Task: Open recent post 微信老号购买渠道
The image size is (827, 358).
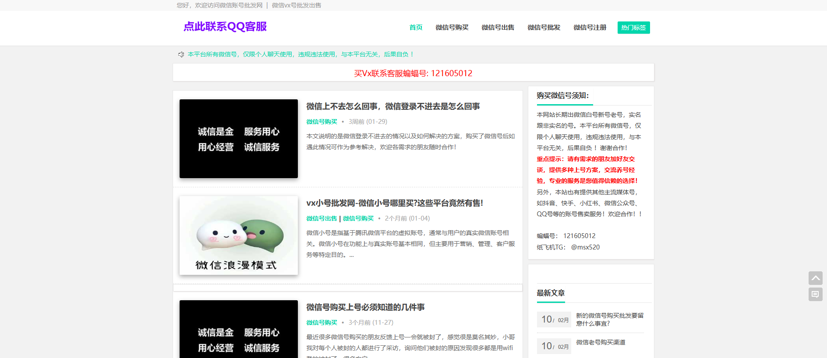Action: pos(601,342)
